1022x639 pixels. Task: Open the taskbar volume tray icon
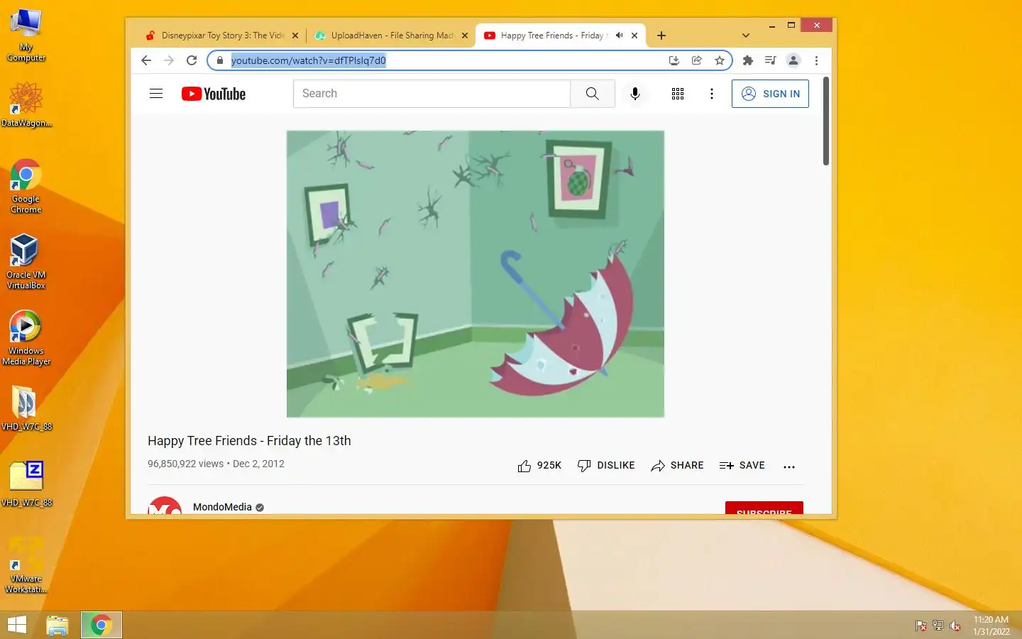955,626
